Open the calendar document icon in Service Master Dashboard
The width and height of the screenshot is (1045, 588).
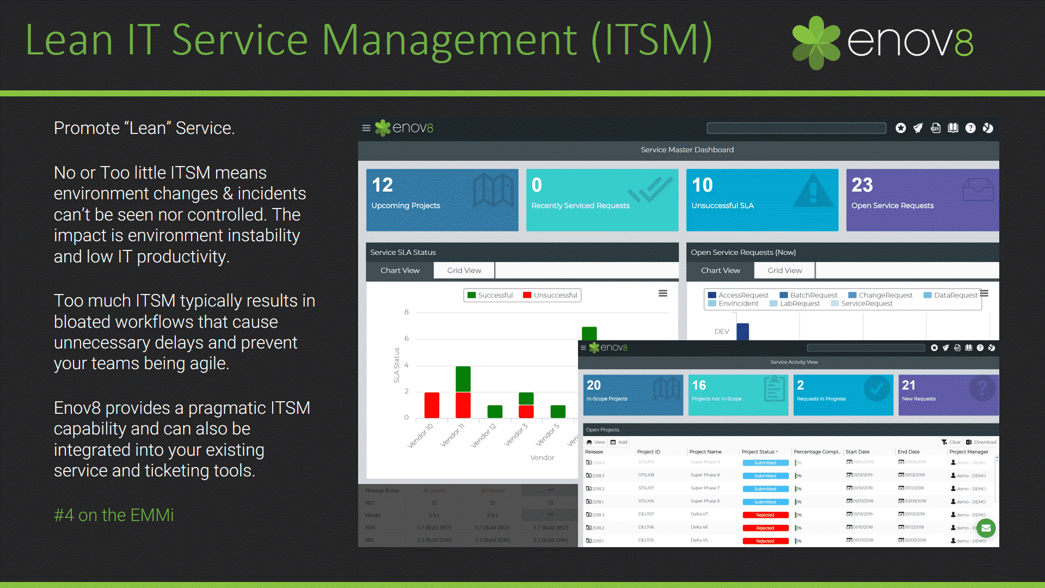[936, 128]
